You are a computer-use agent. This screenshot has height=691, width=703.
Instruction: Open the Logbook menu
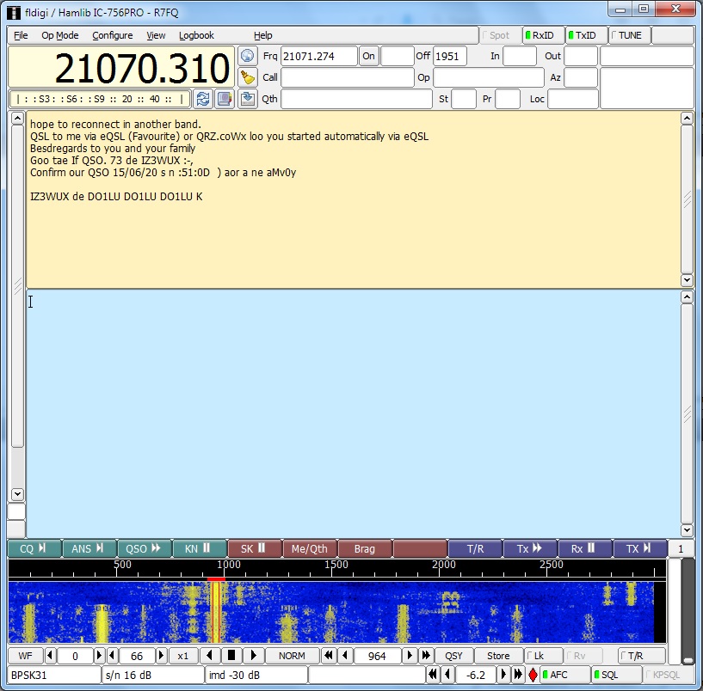click(x=196, y=35)
